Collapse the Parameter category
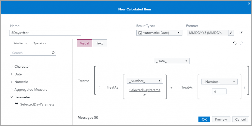 pyautogui.click(x=12, y=97)
